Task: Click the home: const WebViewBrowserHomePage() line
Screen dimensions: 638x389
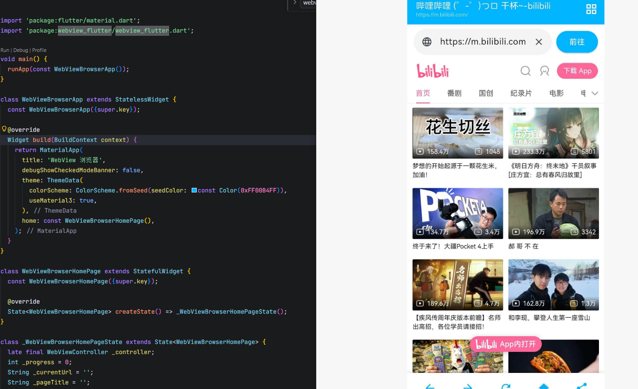Action: (88, 220)
